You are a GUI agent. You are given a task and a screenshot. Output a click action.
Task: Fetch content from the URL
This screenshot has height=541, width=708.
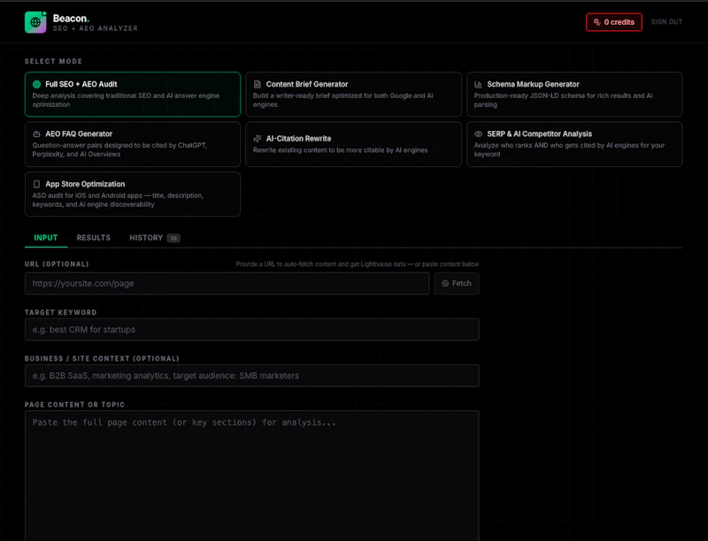457,284
